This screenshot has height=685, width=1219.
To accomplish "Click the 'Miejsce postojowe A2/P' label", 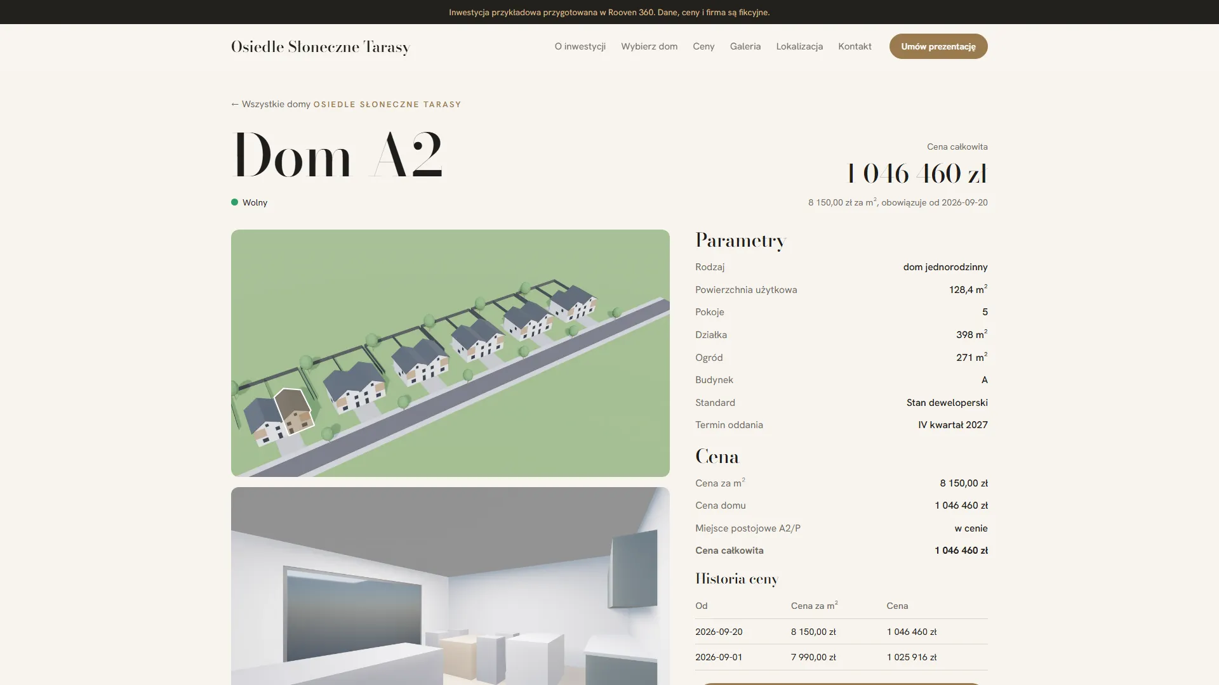I will point(748,528).
